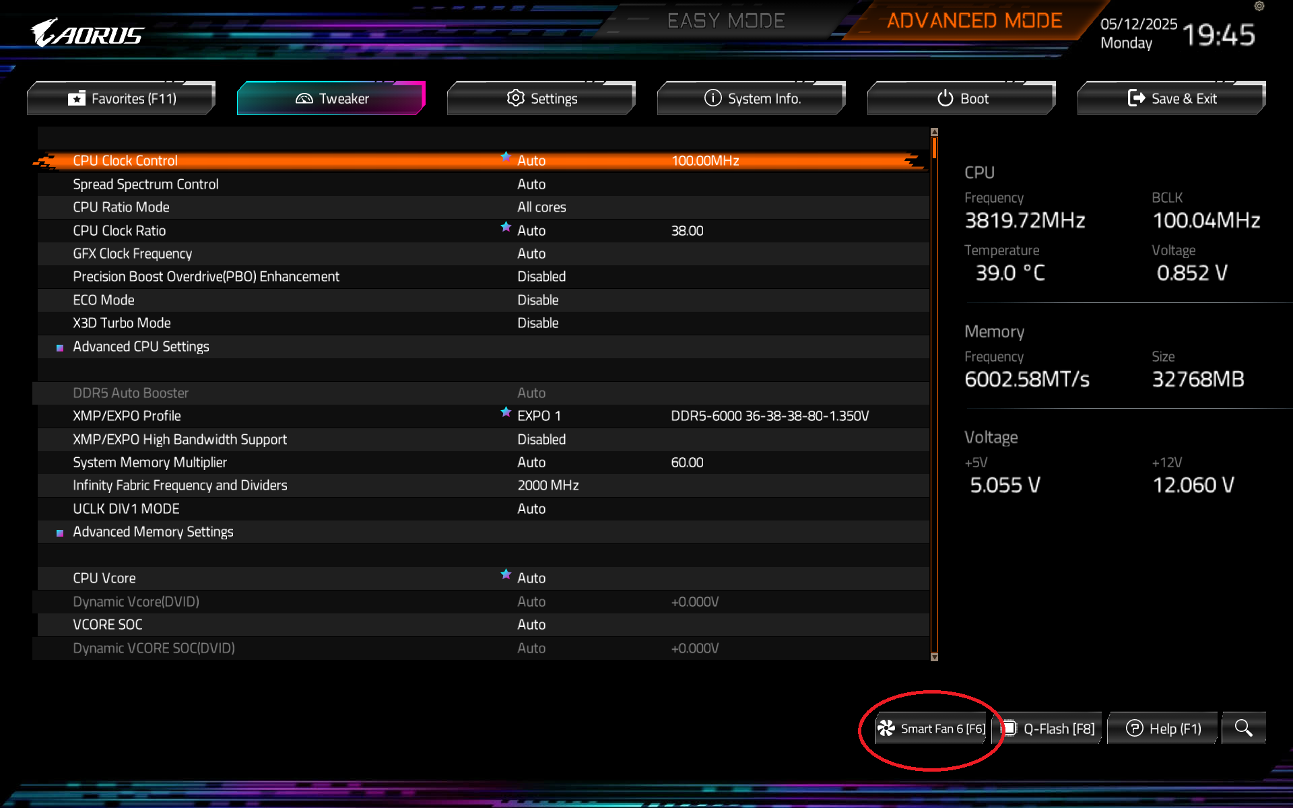
Task: Open the Help (F1) panel
Action: 1164,729
